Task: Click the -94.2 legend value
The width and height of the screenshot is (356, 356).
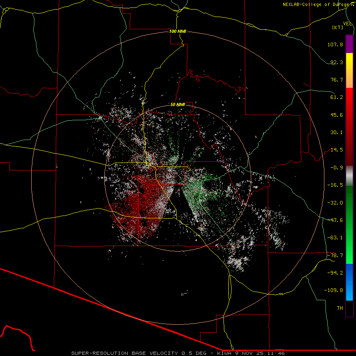Action: [x=335, y=273]
